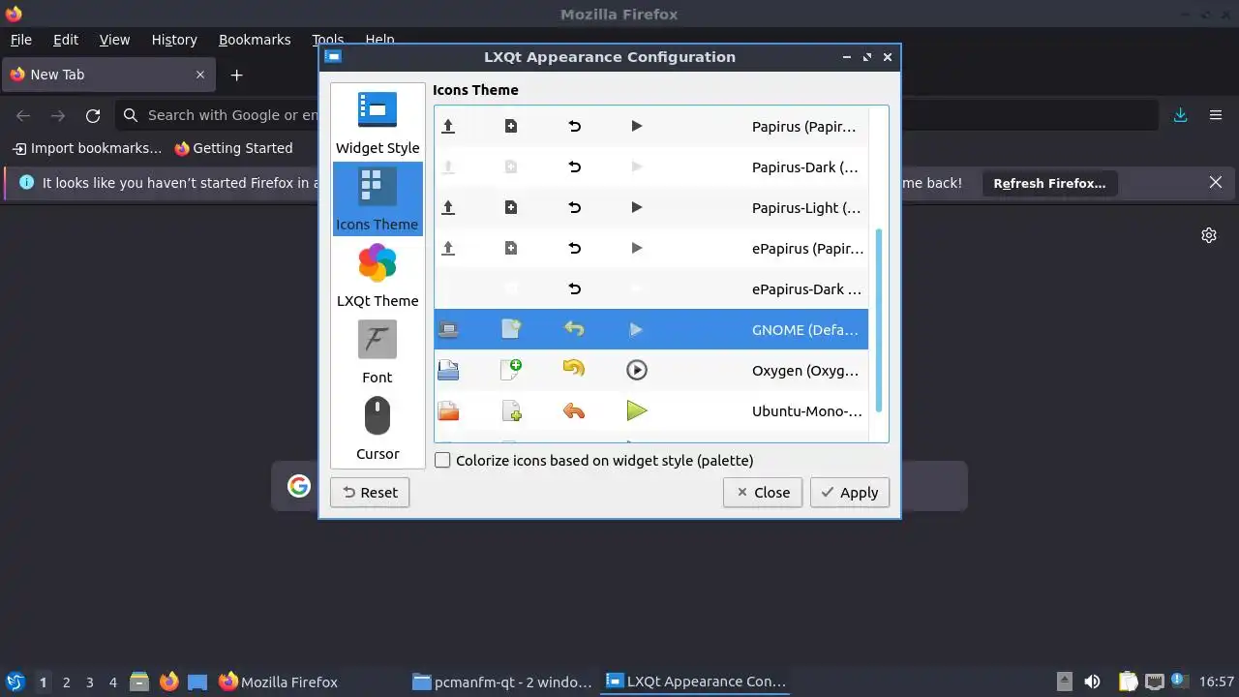Click the Oxygen play preview icon
1239x697 pixels.
[x=636, y=370]
